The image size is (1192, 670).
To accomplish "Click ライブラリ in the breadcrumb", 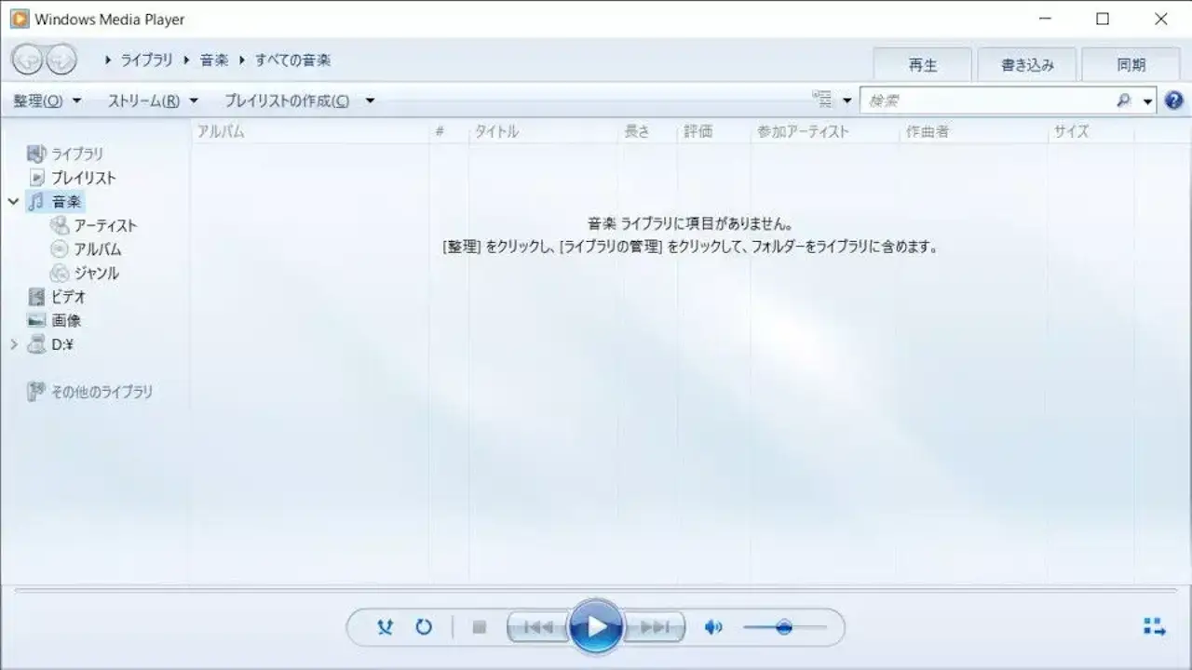I will [x=147, y=60].
